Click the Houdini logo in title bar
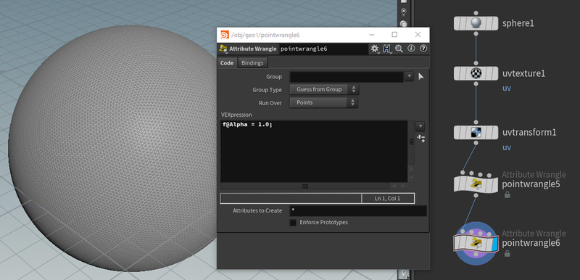The width and height of the screenshot is (580, 280). [x=224, y=35]
